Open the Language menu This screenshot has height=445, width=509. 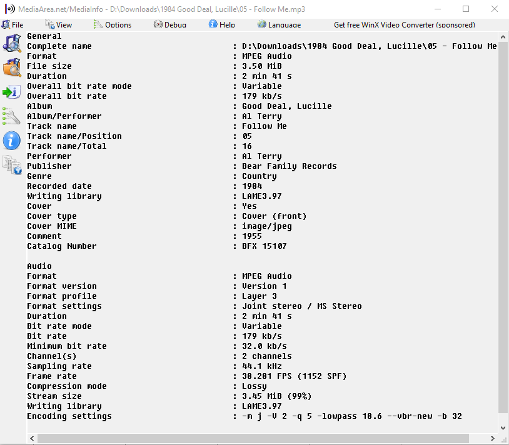tap(279, 24)
